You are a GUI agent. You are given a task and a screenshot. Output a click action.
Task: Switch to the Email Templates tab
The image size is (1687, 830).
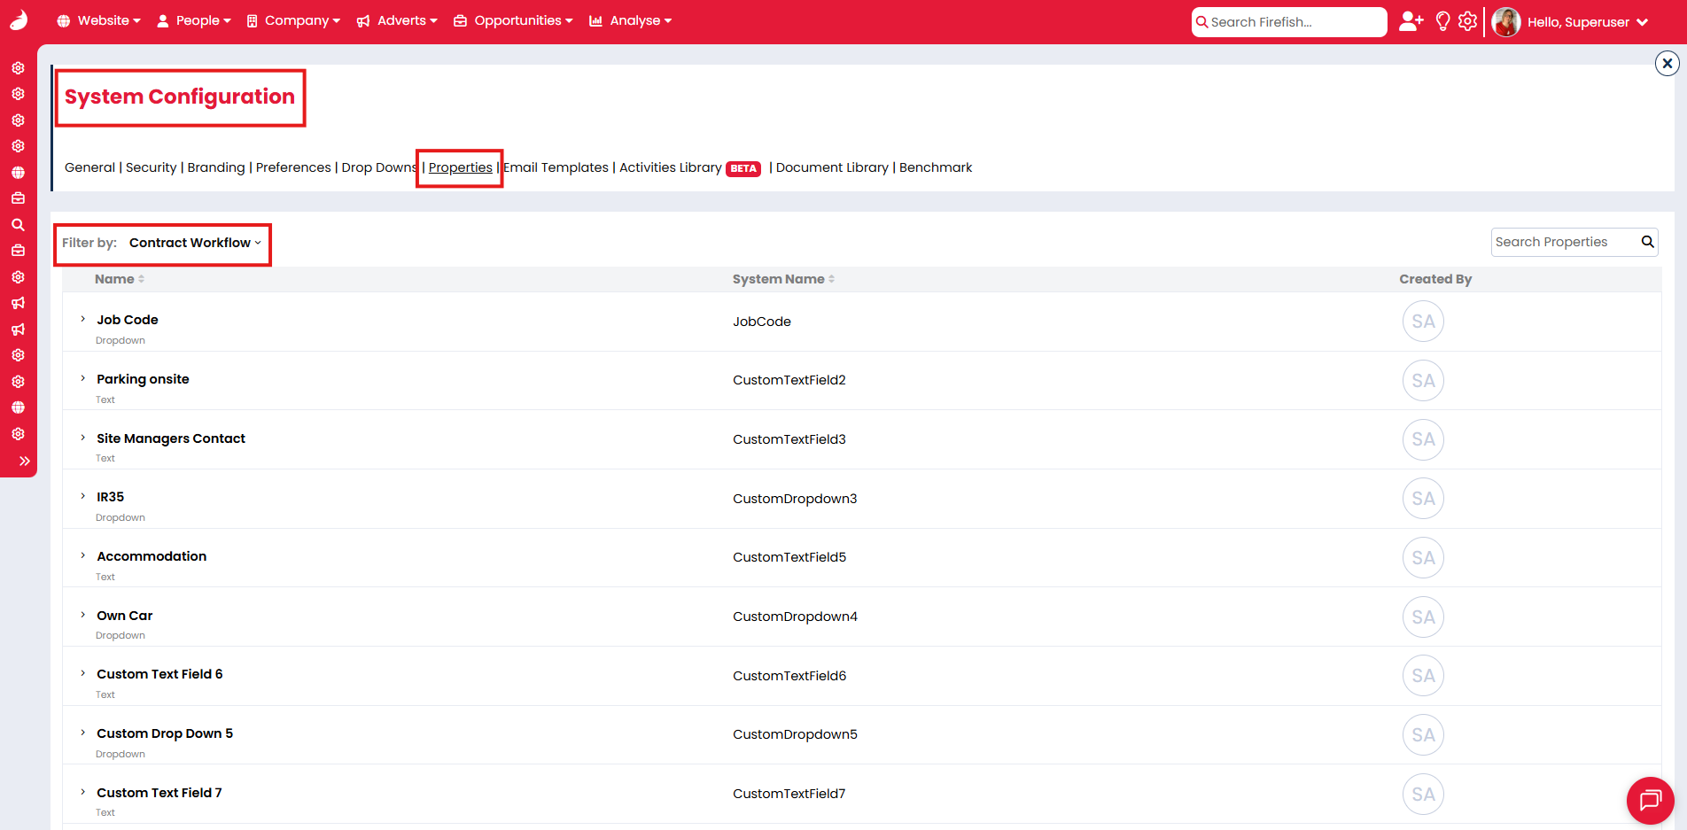coord(556,167)
